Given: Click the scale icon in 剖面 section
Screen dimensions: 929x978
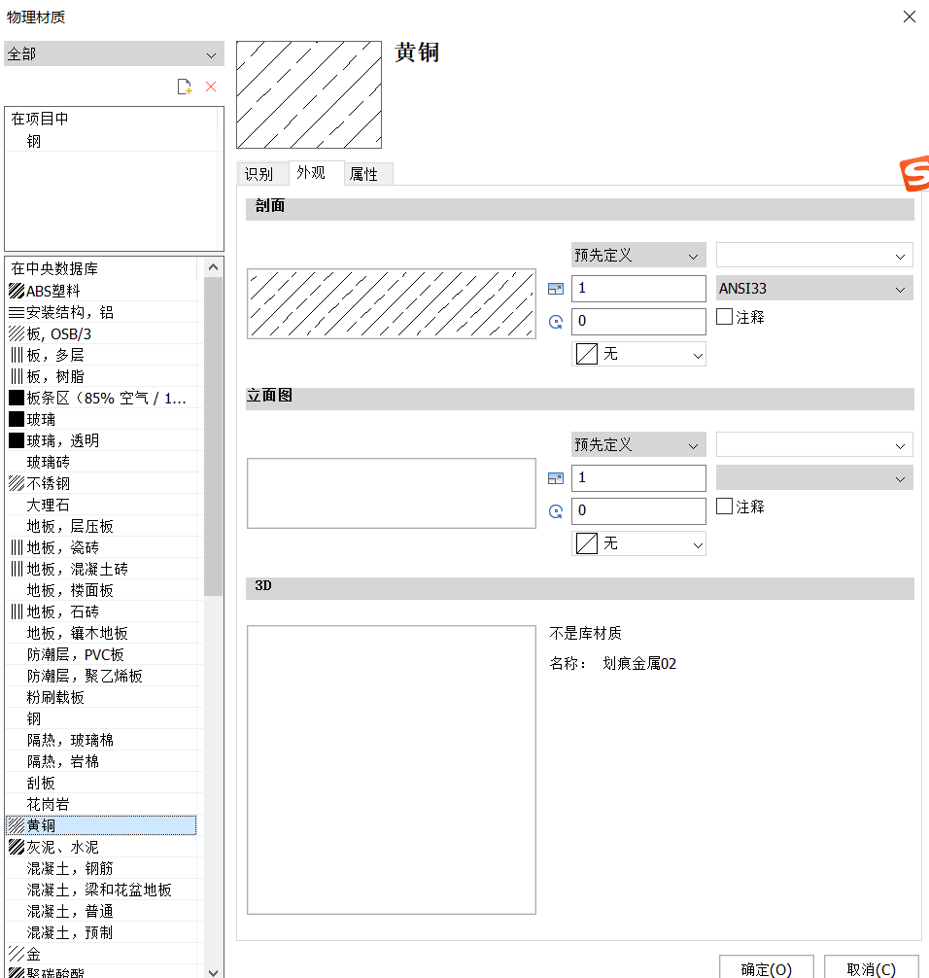Looking at the screenshot, I should 556,289.
